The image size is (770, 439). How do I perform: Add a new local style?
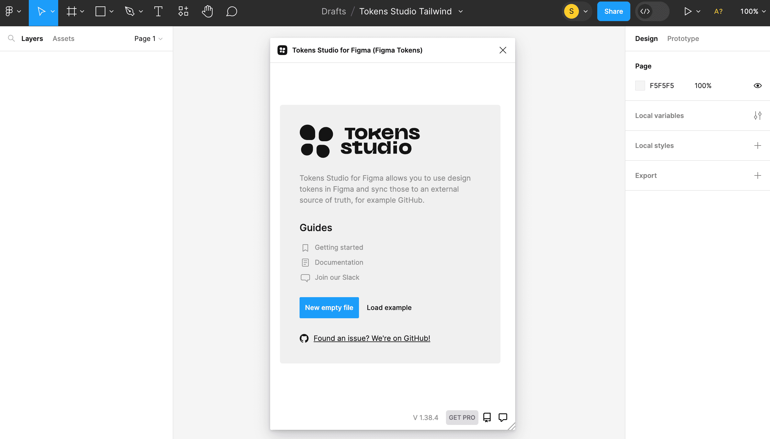757,146
